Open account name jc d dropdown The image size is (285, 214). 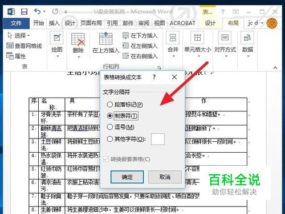tap(255, 23)
